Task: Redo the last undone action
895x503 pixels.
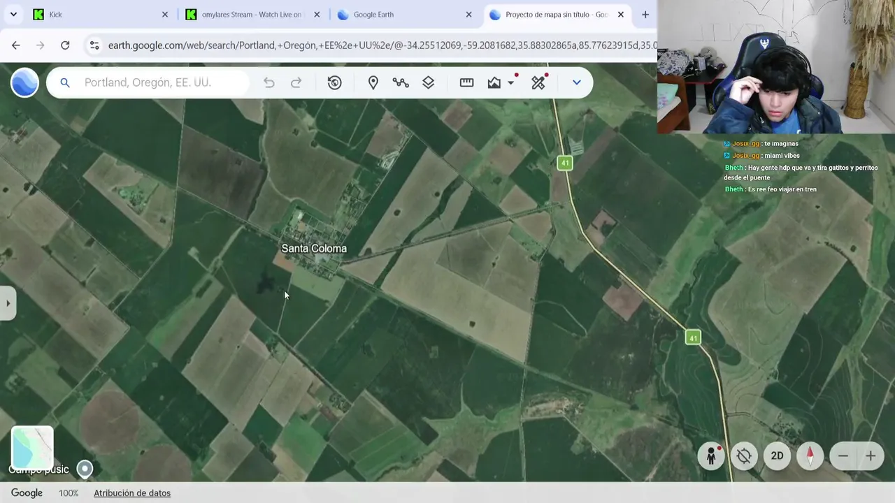Action: (x=296, y=82)
